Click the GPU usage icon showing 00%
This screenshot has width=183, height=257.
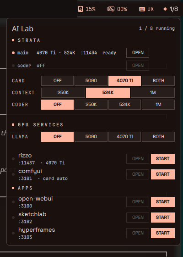click(111, 9)
